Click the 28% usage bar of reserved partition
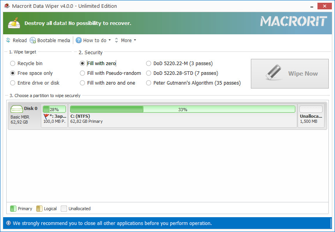335x232 pixels. click(54, 109)
